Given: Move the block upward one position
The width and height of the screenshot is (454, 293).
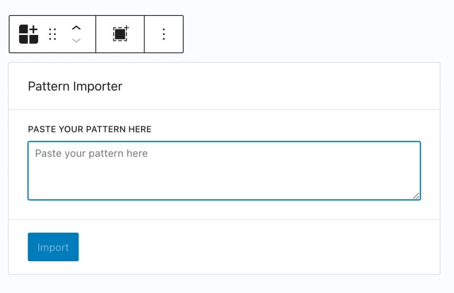Looking at the screenshot, I should click(x=76, y=28).
